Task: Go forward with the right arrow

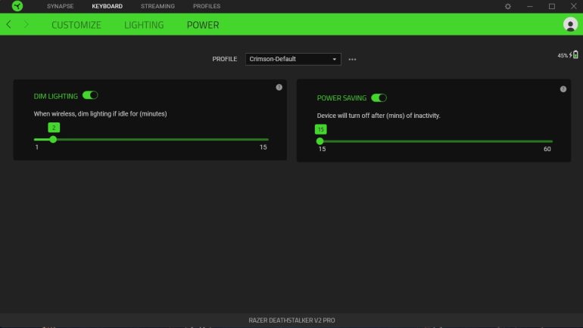Action: (x=26, y=25)
